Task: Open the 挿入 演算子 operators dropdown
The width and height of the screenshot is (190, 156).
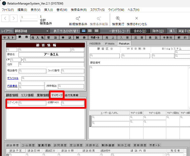Action: click(x=183, y=31)
